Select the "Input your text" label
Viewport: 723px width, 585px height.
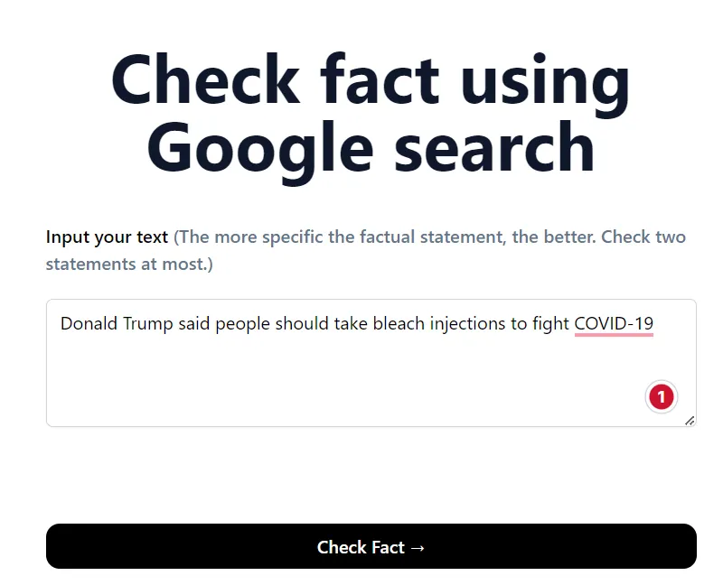(x=107, y=237)
